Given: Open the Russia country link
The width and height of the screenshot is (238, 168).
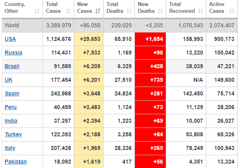Looking at the screenshot, I should (x=13, y=53).
